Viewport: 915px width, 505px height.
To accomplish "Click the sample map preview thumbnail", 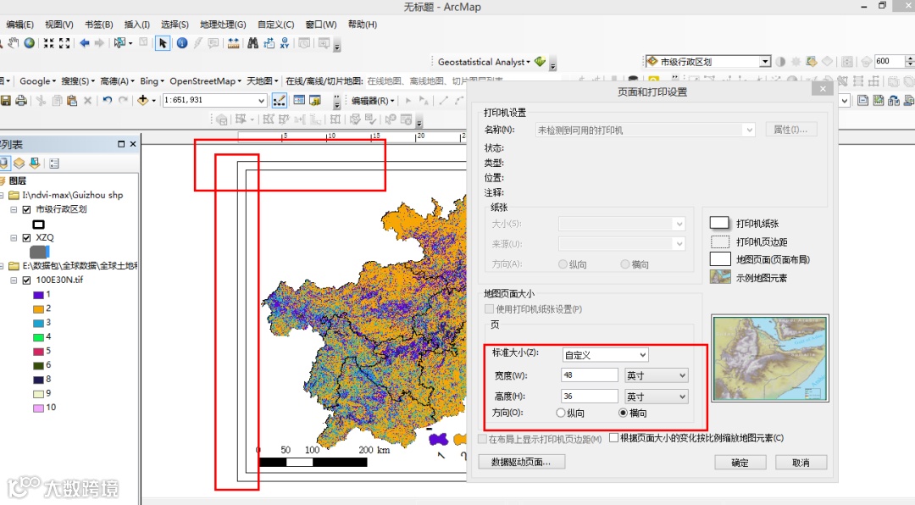I will (x=769, y=358).
